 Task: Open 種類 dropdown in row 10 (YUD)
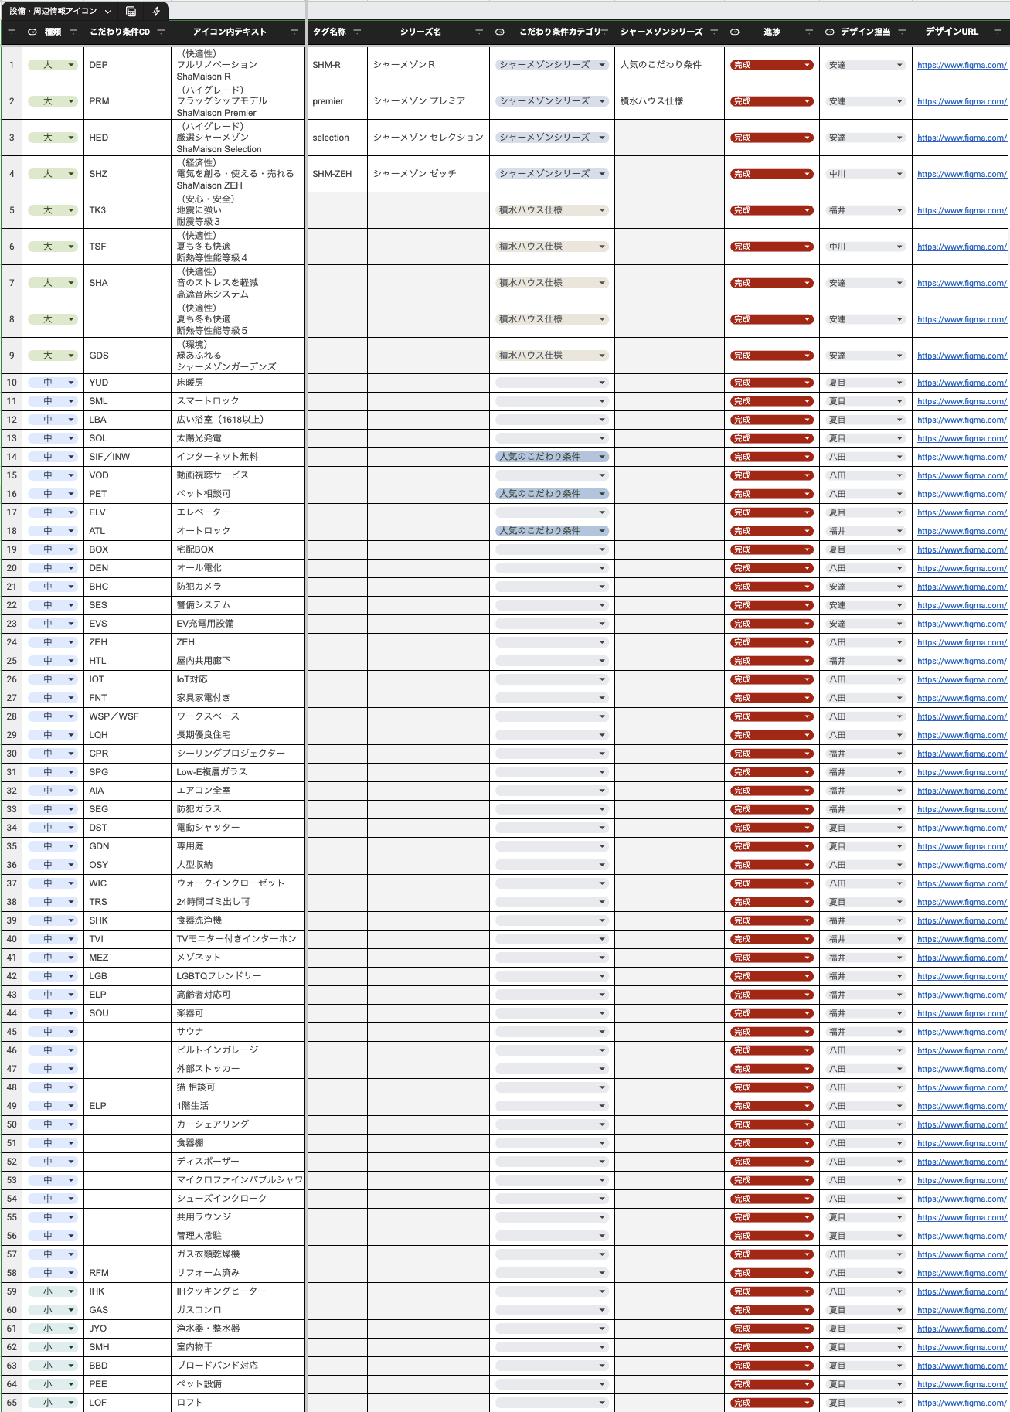(x=53, y=383)
